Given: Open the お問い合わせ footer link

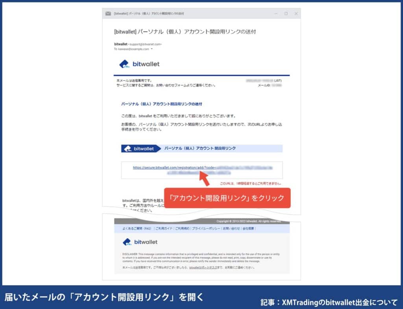Looking at the screenshot, I should [231, 229].
